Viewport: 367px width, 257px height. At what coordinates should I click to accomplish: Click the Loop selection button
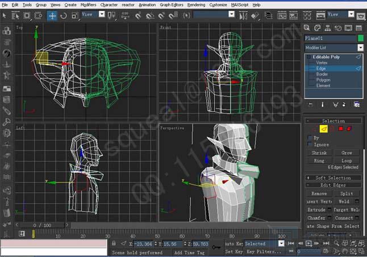[346, 161]
